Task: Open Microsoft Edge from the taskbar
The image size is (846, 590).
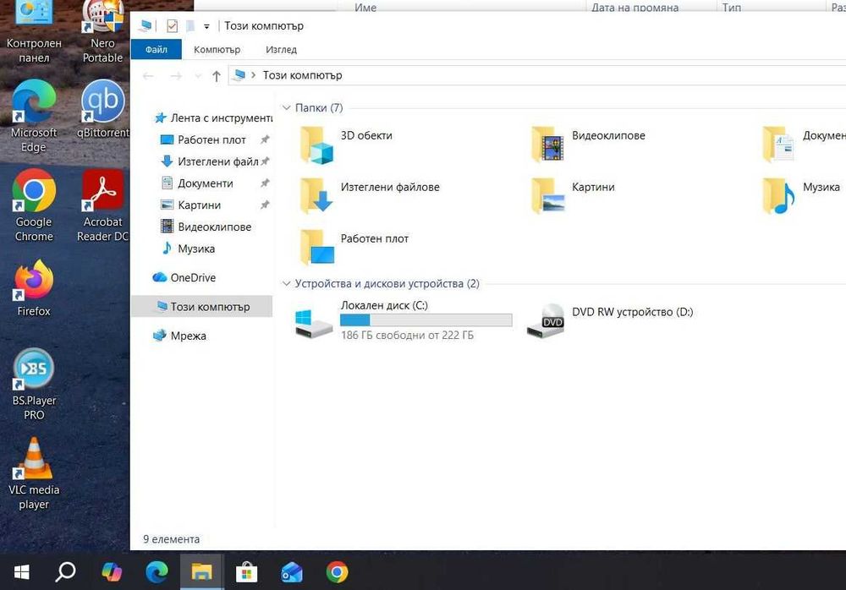Action: click(x=157, y=571)
